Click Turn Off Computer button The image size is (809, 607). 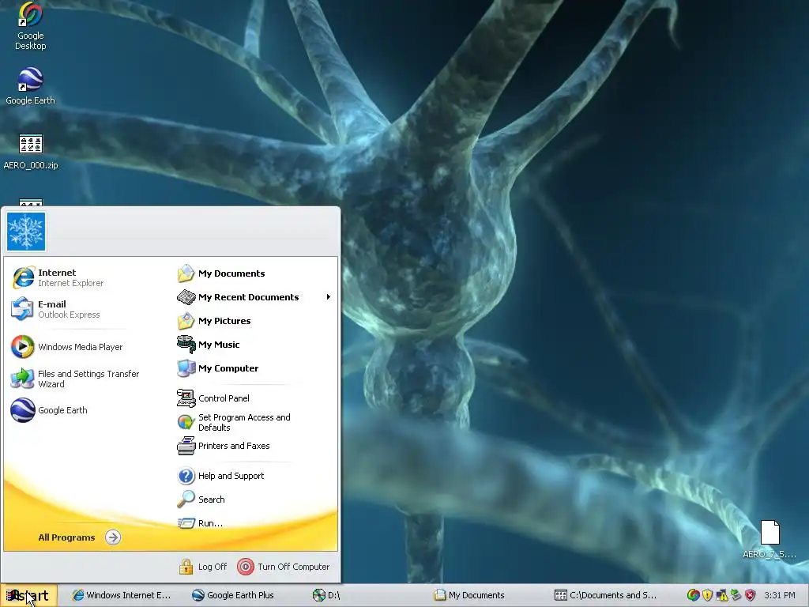point(284,567)
